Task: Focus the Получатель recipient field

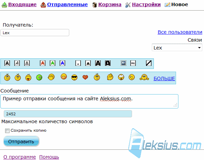Action: [35, 33]
